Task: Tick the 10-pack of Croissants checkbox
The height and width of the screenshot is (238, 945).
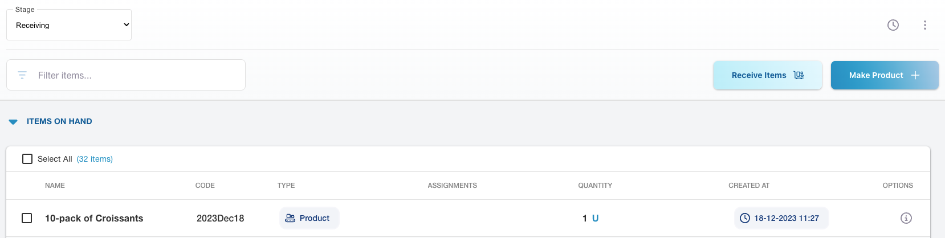Action: [x=27, y=218]
